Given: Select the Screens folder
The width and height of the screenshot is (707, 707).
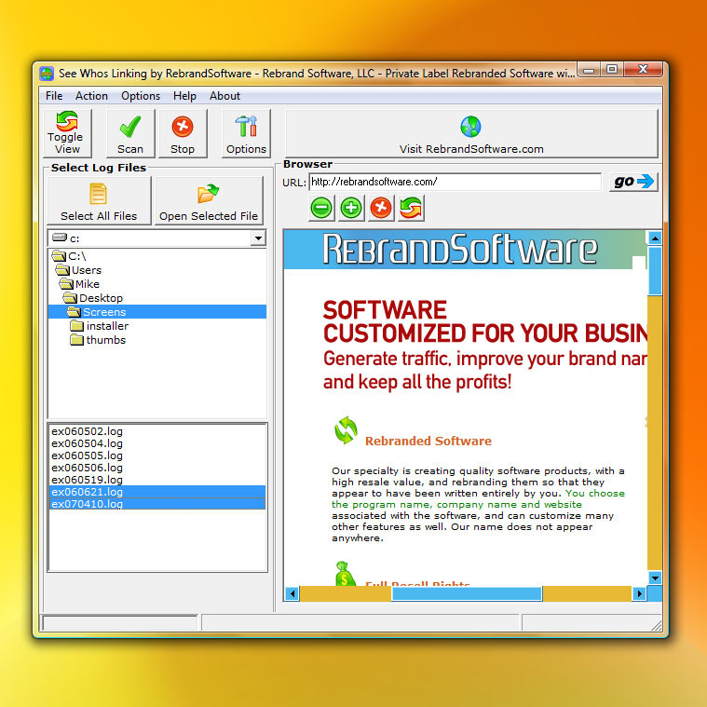Looking at the screenshot, I should [156, 311].
